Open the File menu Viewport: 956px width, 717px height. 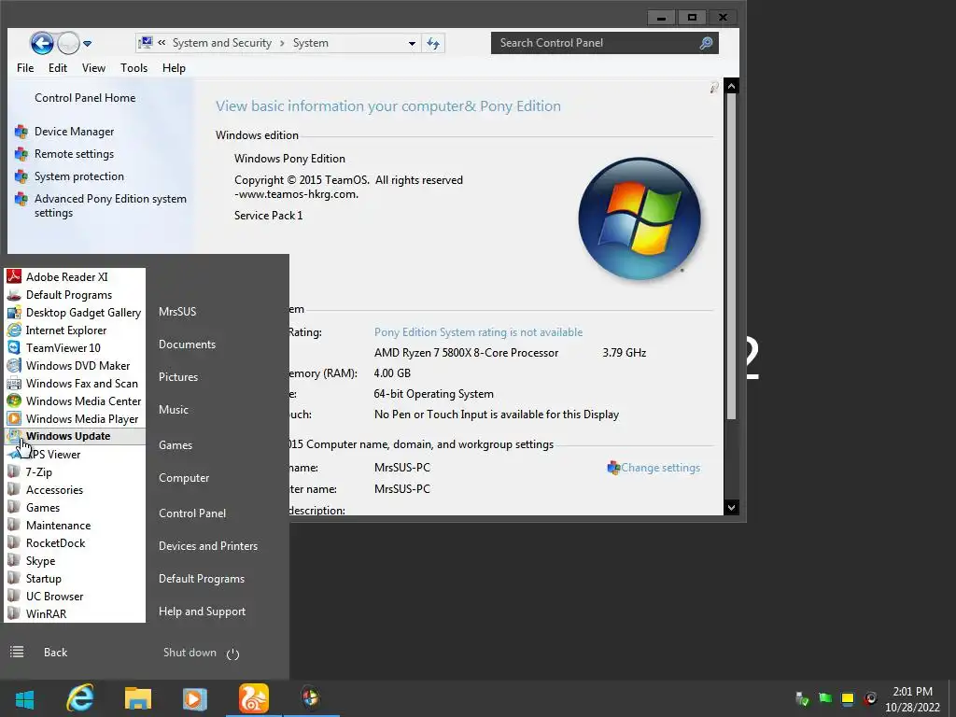pos(25,68)
